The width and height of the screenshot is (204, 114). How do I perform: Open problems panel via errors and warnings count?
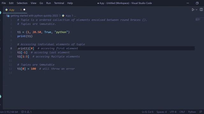[x=26, y=112]
